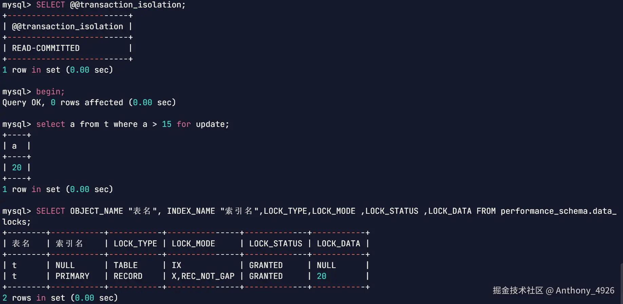623x304 pixels.
Task: Click the @@transaction_isolation column header in results
Action: [x=68, y=26]
